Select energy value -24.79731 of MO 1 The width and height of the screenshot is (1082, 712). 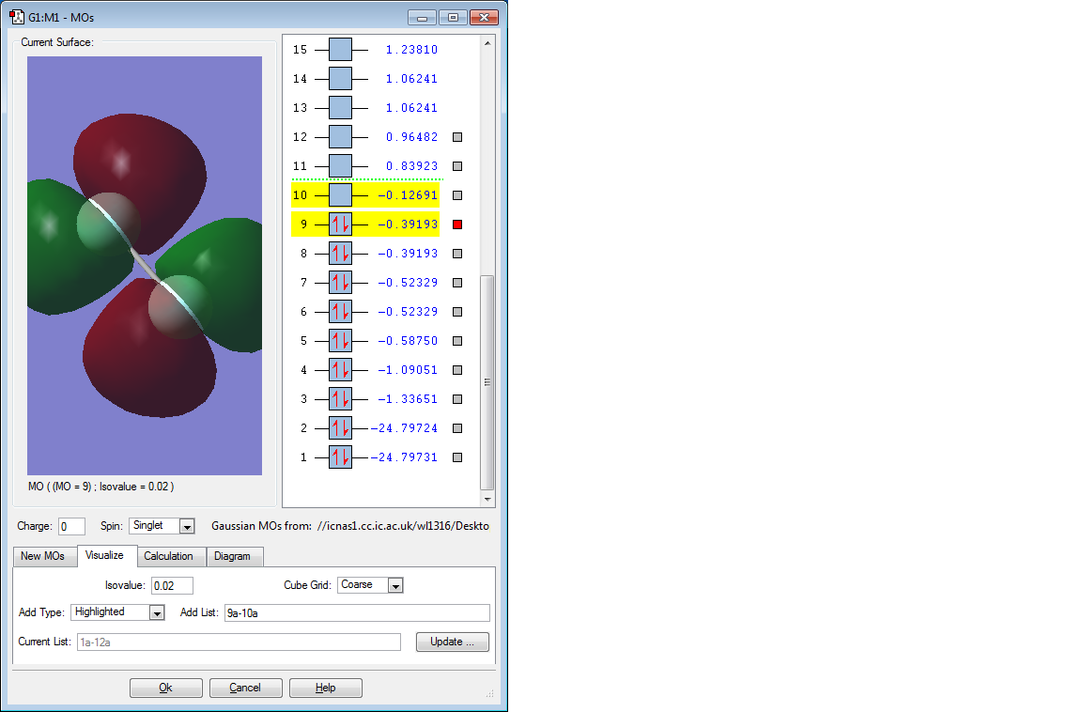(x=405, y=457)
